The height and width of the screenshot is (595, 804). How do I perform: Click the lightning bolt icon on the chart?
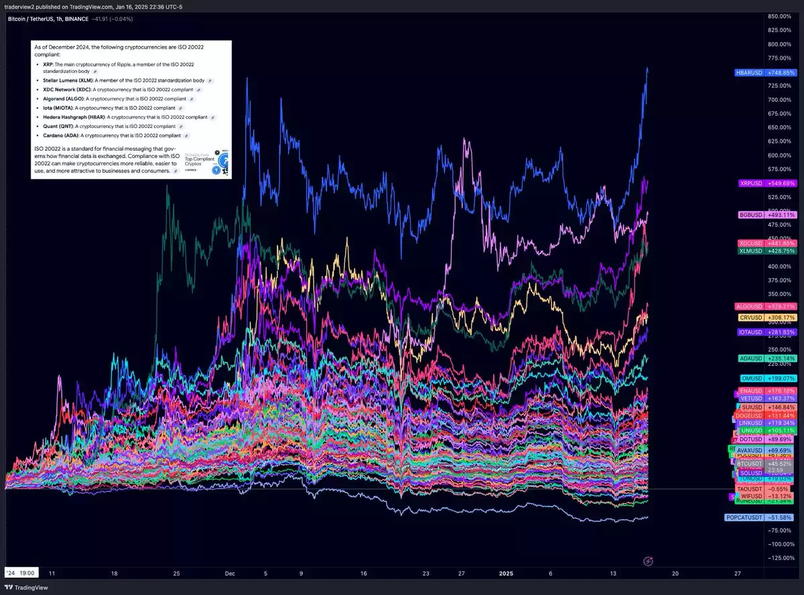648,560
